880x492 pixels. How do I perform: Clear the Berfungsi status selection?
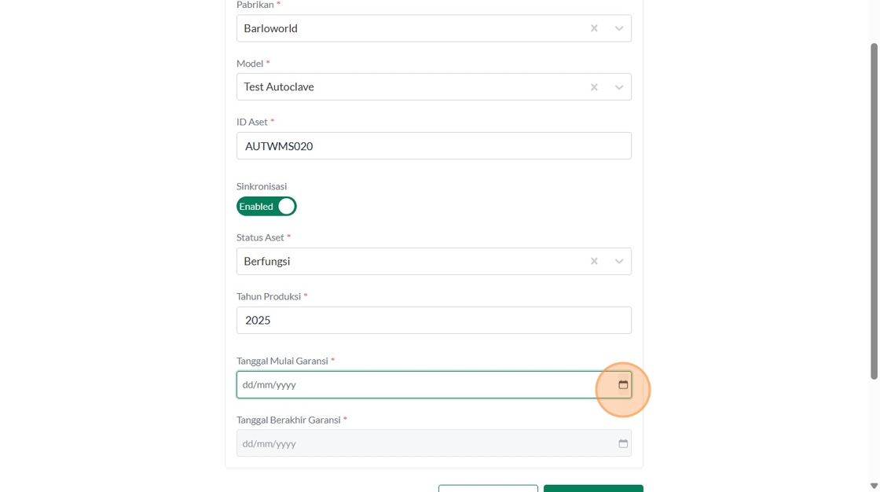[x=594, y=262]
